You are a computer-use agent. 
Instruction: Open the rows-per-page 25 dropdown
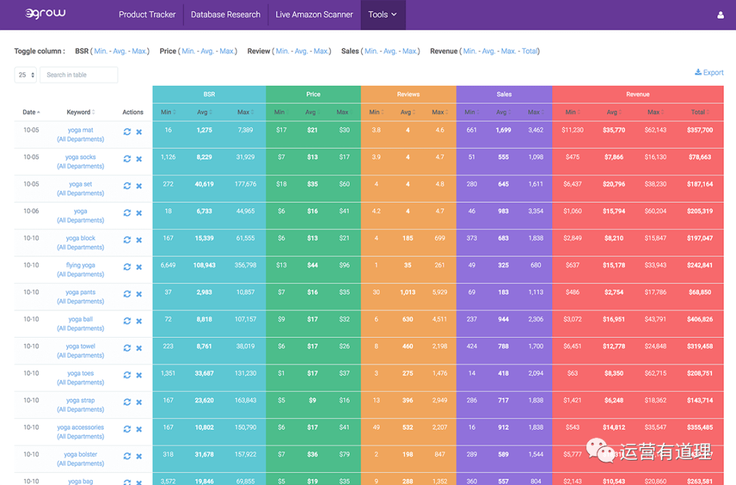pyautogui.click(x=27, y=75)
